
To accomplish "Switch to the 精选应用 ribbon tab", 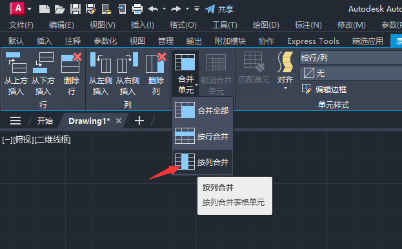I will coord(367,41).
